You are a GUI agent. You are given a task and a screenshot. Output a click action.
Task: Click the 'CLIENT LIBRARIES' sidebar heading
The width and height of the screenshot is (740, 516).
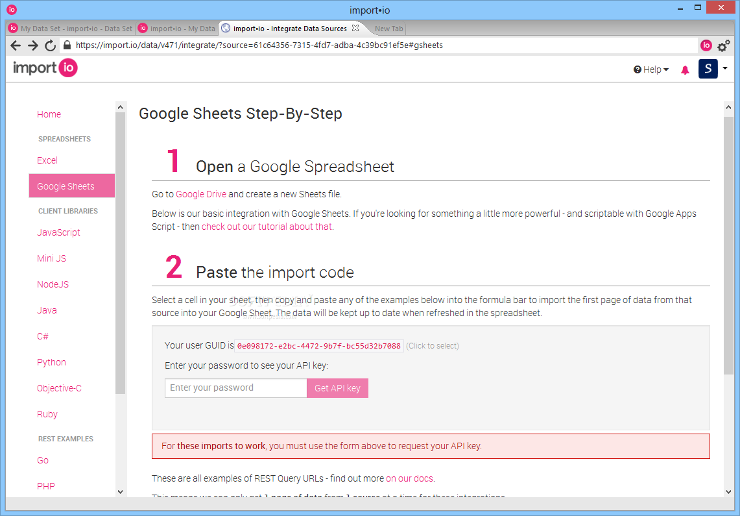click(x=68, y=211)
